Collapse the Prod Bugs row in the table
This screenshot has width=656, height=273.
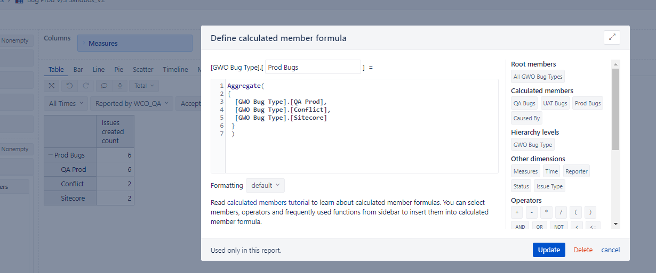pos(51,155)
